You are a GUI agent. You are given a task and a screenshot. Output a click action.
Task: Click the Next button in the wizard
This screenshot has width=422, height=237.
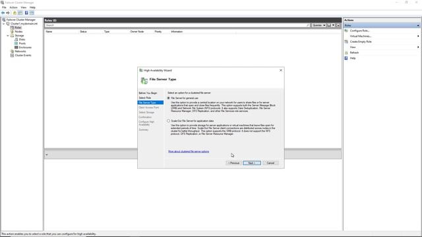click(252, 163)
